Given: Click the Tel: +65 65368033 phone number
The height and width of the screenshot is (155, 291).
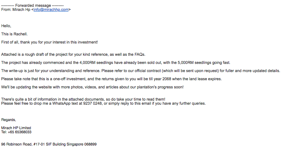Looking at the screenshot, I should [16, 132].
